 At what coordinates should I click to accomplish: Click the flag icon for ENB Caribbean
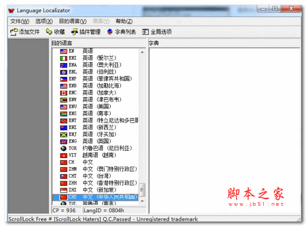(x=63, y=86)
